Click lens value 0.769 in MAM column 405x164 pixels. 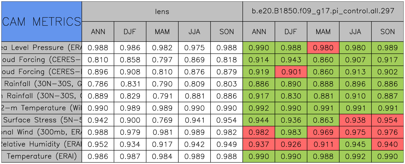[162, 120]
